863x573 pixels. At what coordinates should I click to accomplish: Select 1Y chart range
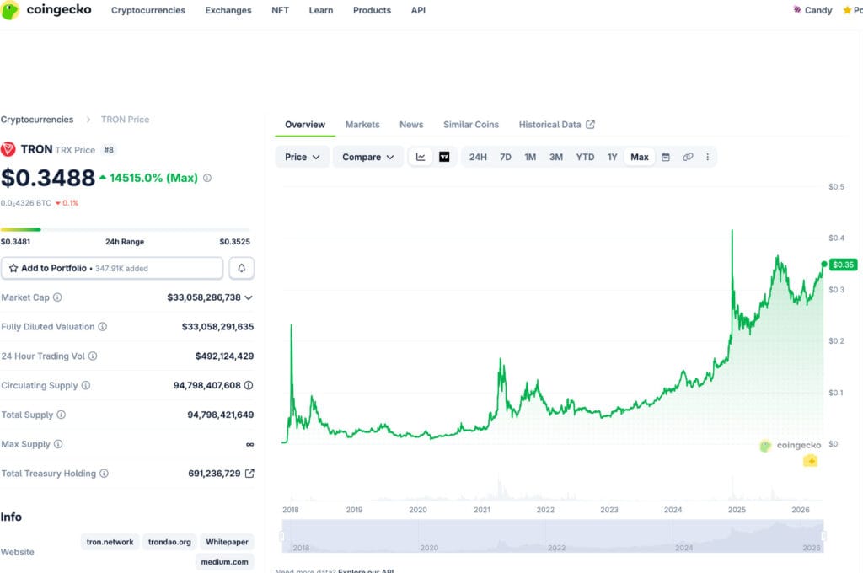click(x=612, y=157)
